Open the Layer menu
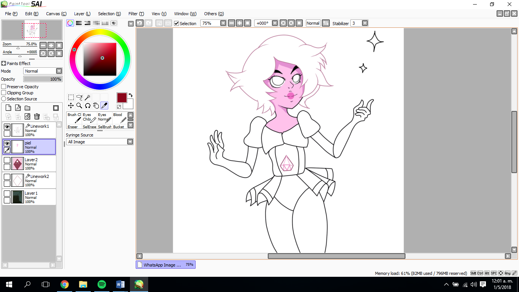Image resolution: width=519 pixels, height=292 pixels. tap(82, 14)
